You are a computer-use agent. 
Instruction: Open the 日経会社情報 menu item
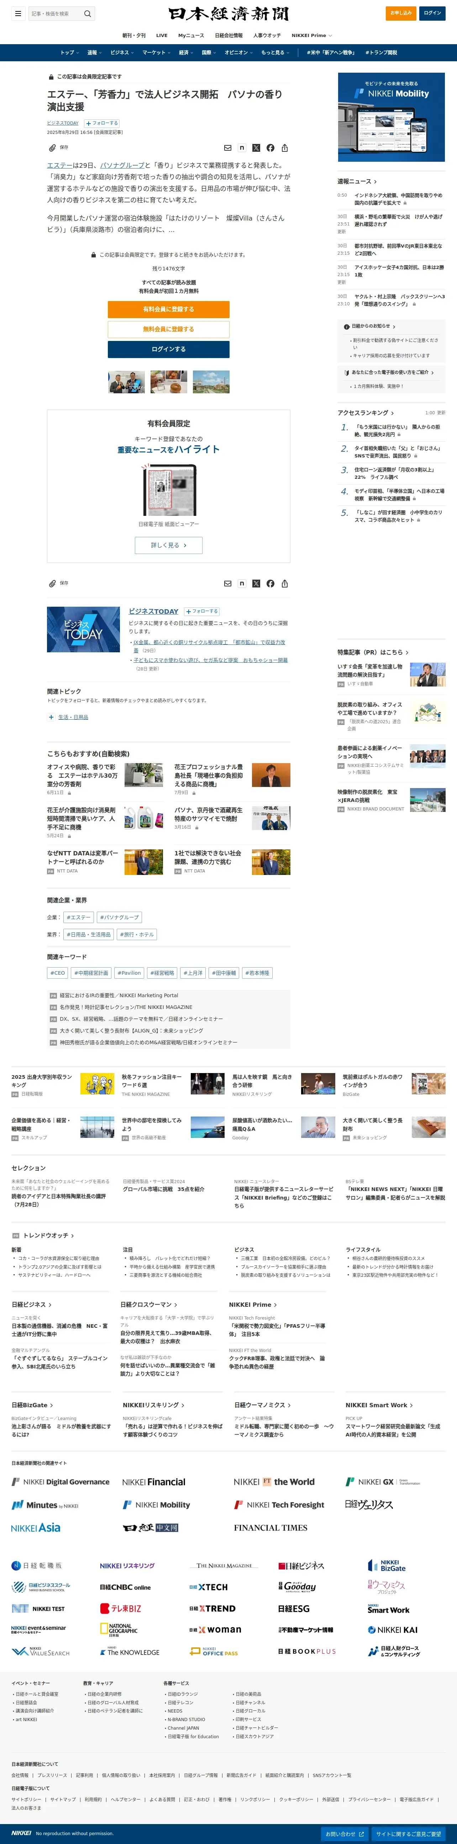tap(229, 36)
